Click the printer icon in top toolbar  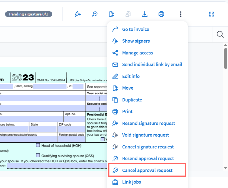tap(161, 14)
